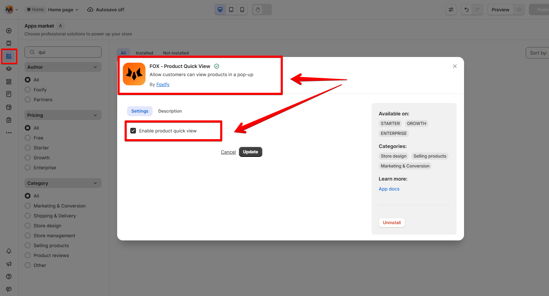
Task: Select Product reviews category radio
Action: click(28, 255)
